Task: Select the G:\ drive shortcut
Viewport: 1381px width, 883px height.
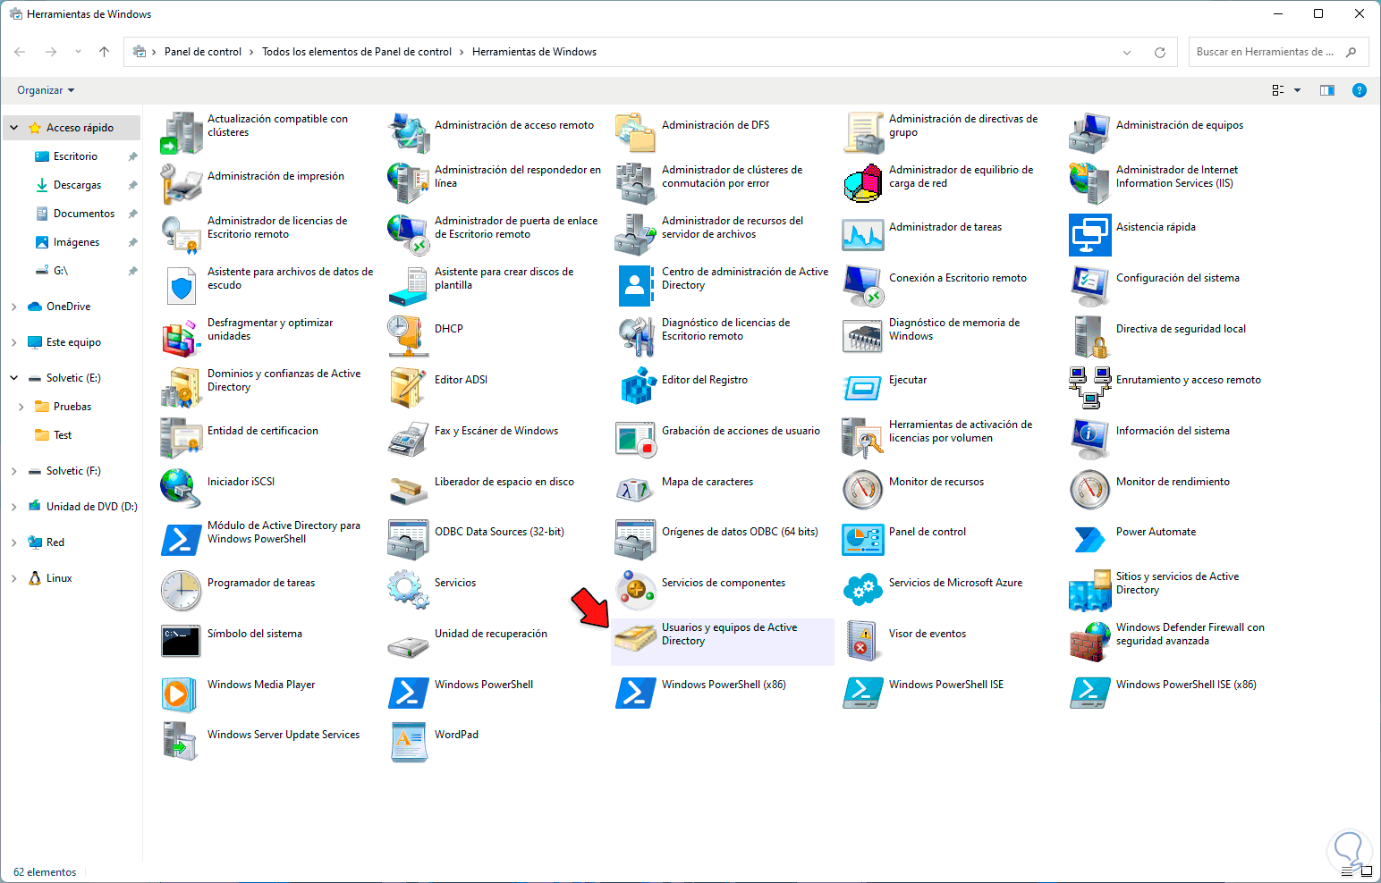Action: point(61,271)
